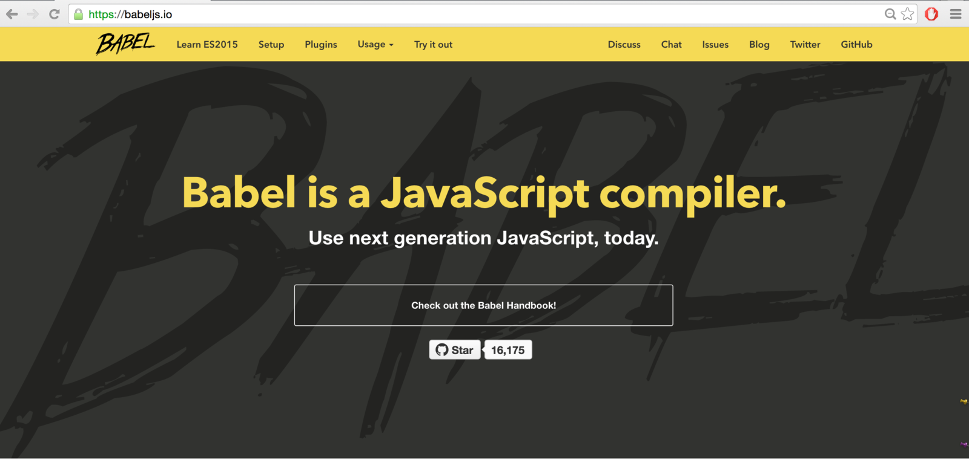Open the Issues link
The width and height of the screenshot is (969, 460).
tap(715, 44)
